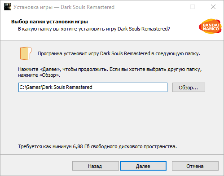
Task: Click the text Программа установит игру Dark Souls Remastered
Action: pyautogui.click(x=94, y=53)
